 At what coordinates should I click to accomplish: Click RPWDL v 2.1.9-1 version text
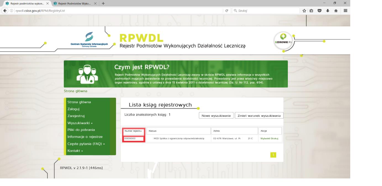[81, 168]
